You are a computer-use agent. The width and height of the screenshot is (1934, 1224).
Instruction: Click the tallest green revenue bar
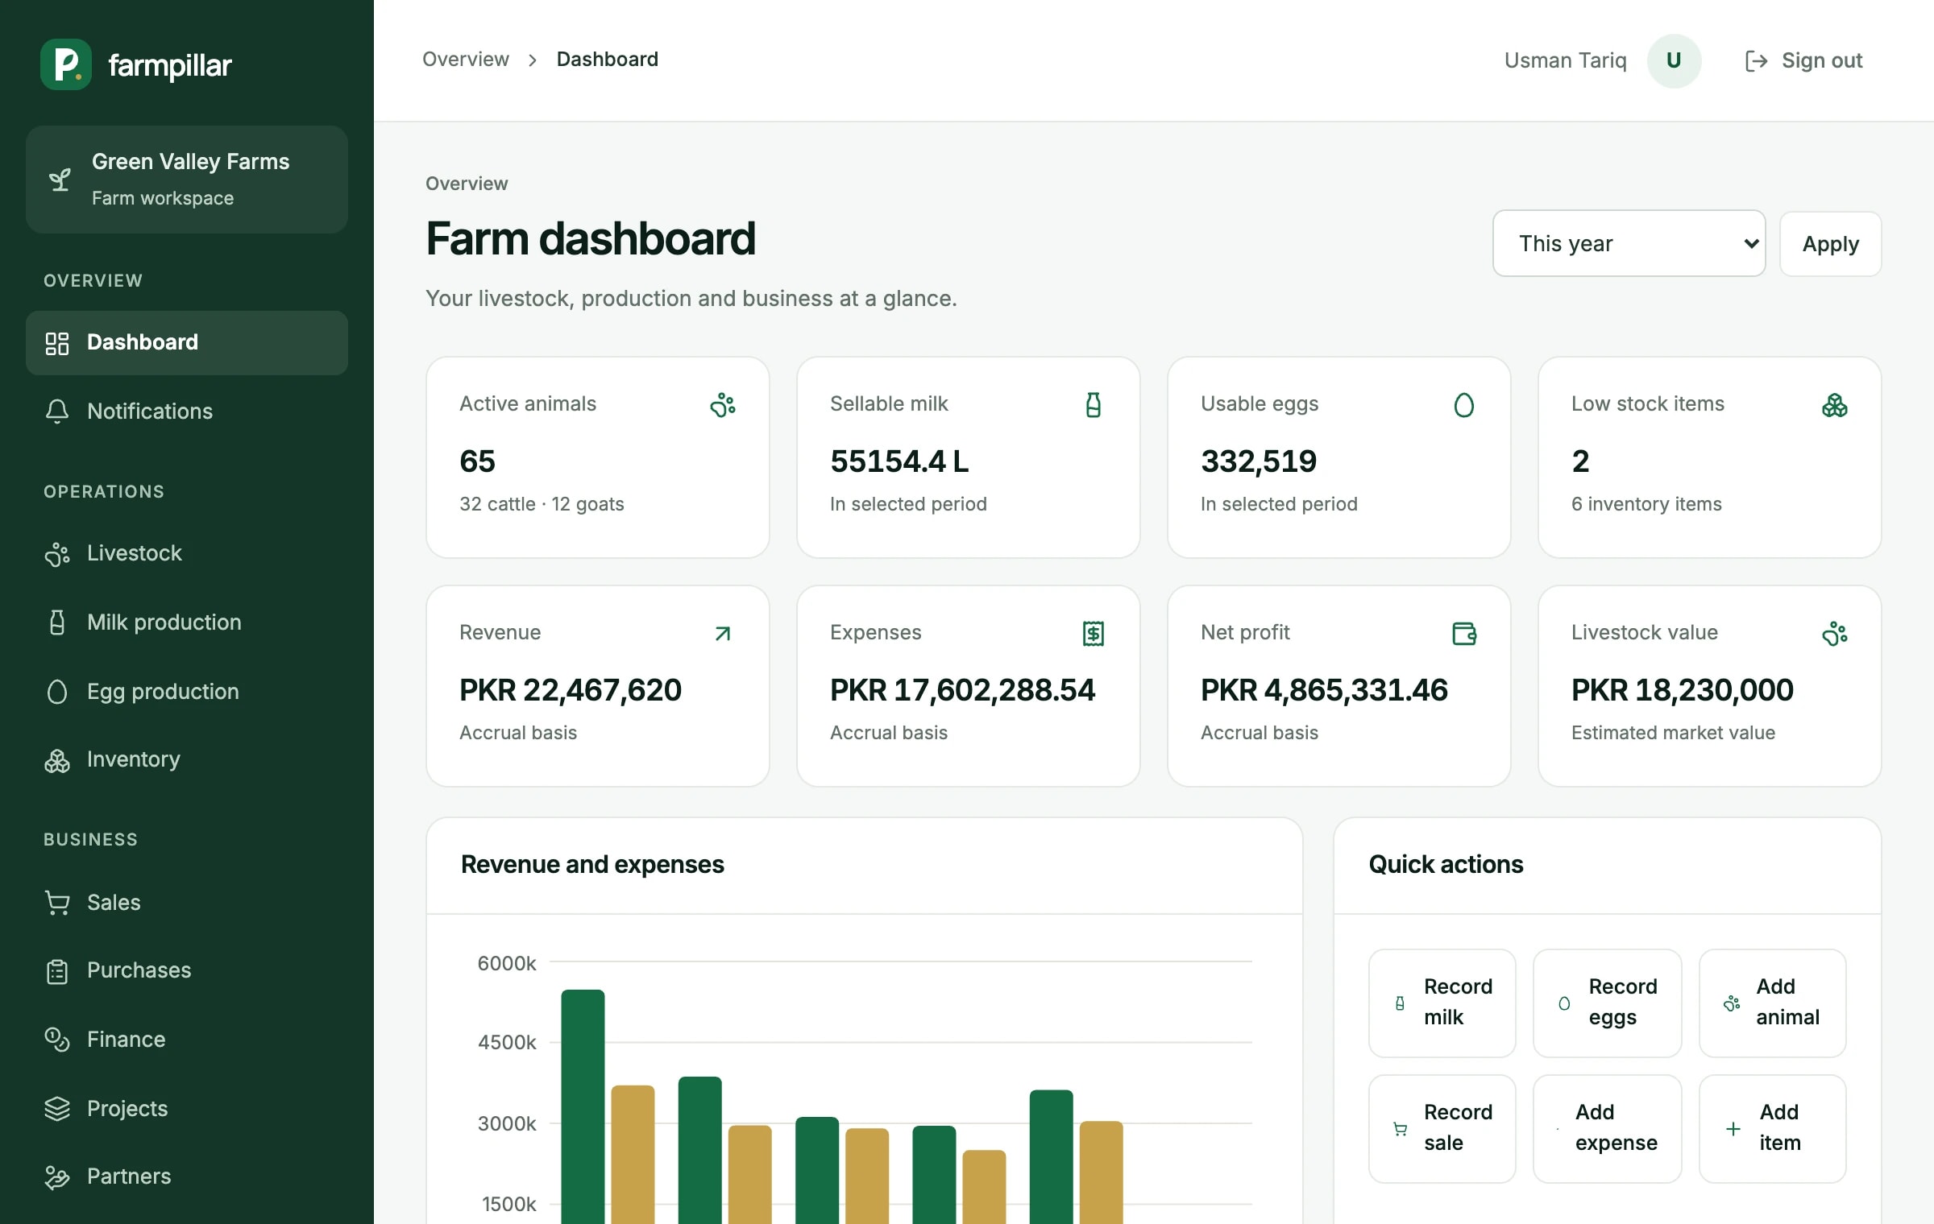[x=583, y=1106]
